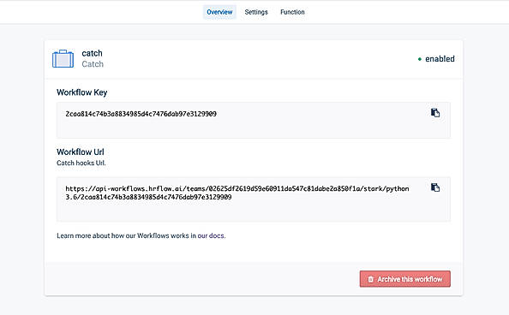Click the blue briefcase workflow icon

coord(63,59)
